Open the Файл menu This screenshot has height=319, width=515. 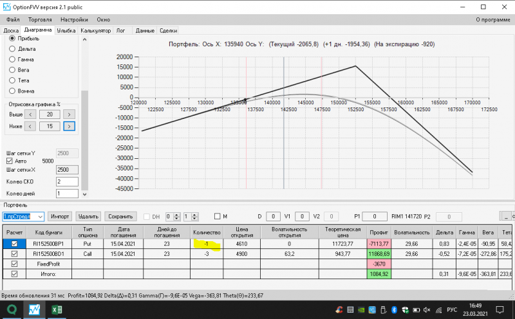(13, 20)
